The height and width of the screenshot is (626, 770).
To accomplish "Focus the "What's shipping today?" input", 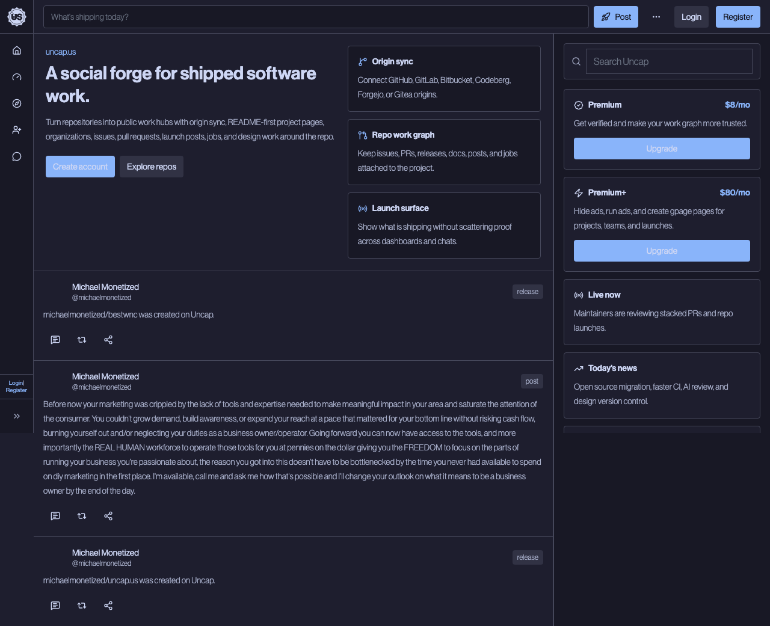I will point(316,17).
